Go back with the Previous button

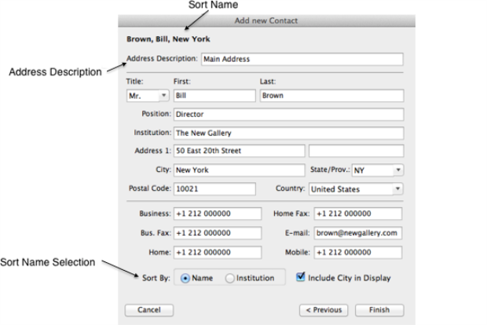point(323,310)
